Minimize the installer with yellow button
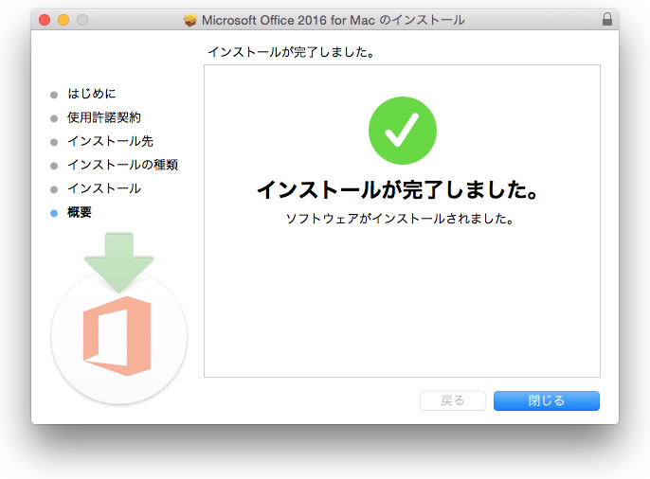This screenshot has width=650, height=479. coord(63,20)
